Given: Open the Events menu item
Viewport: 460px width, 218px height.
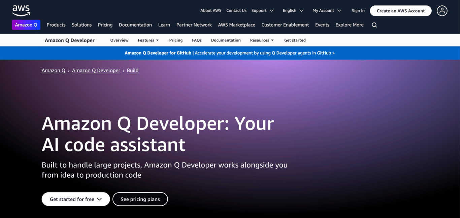Looking at the screenshot, I should (x=322, y=25).
